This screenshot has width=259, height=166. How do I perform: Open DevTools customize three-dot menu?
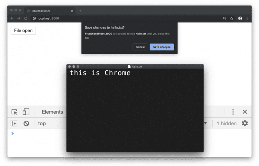point(233,112)
